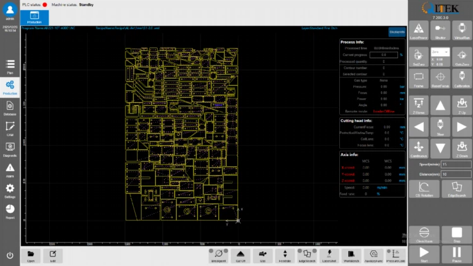Click the Calibration button
The image size is (473, 266).
[x=462, y=79]
